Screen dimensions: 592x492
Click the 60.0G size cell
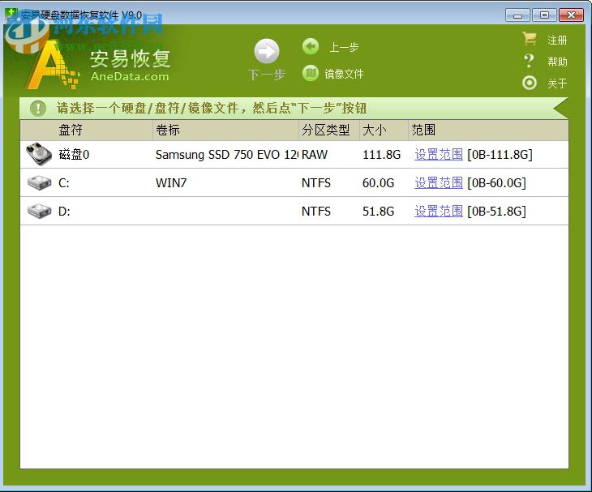[378, 183]
